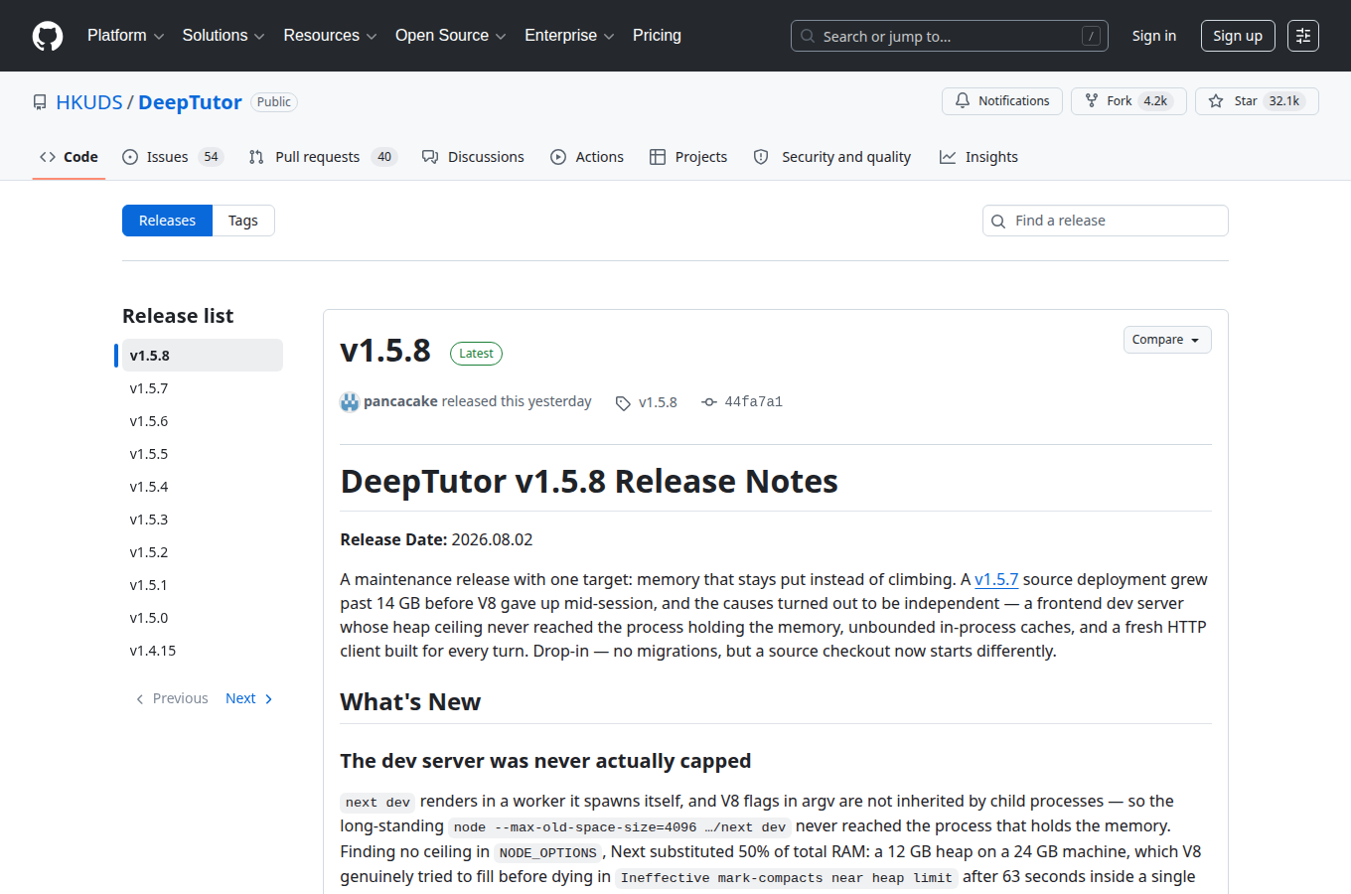Click the bell icon in Notifications
The width and height of the screenshot is (1351, 894).
(x=963, y=101)
